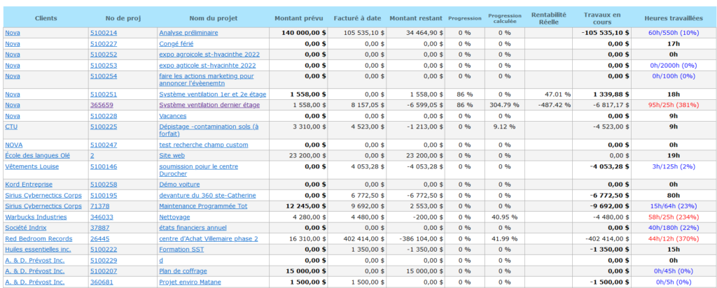Open project number 5100252

pos(103,55)
